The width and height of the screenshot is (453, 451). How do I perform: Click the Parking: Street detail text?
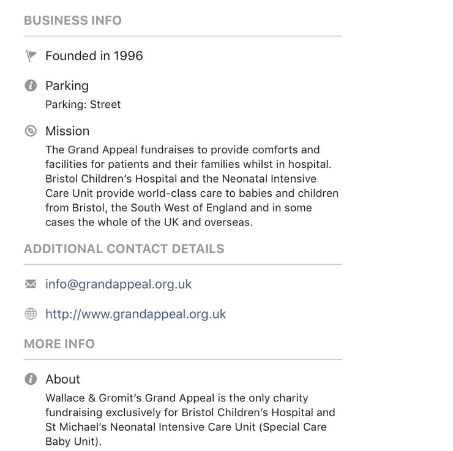pos(83,104)
